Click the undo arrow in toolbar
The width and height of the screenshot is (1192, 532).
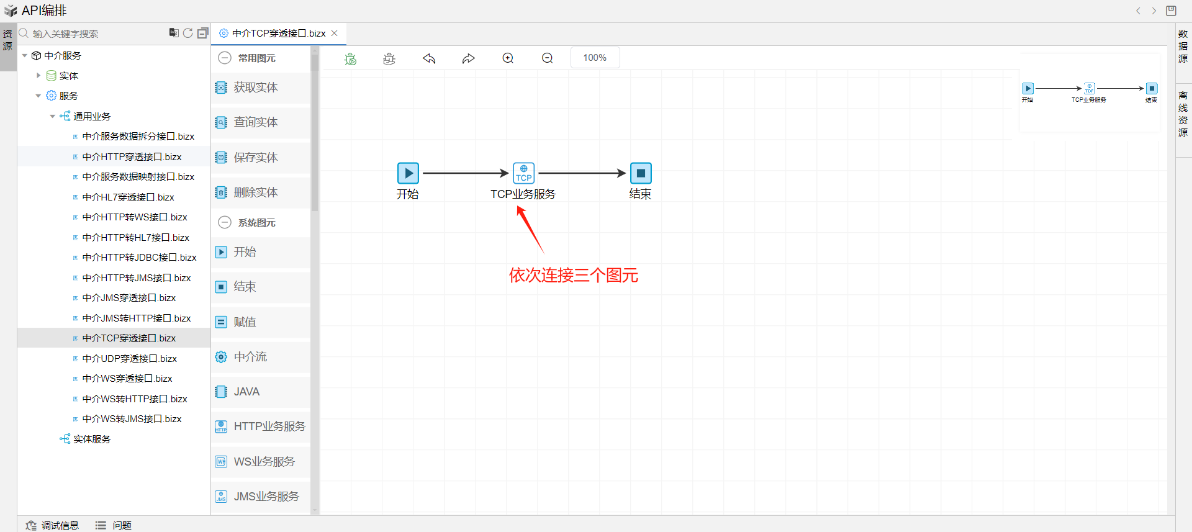(x=429, y=58)
